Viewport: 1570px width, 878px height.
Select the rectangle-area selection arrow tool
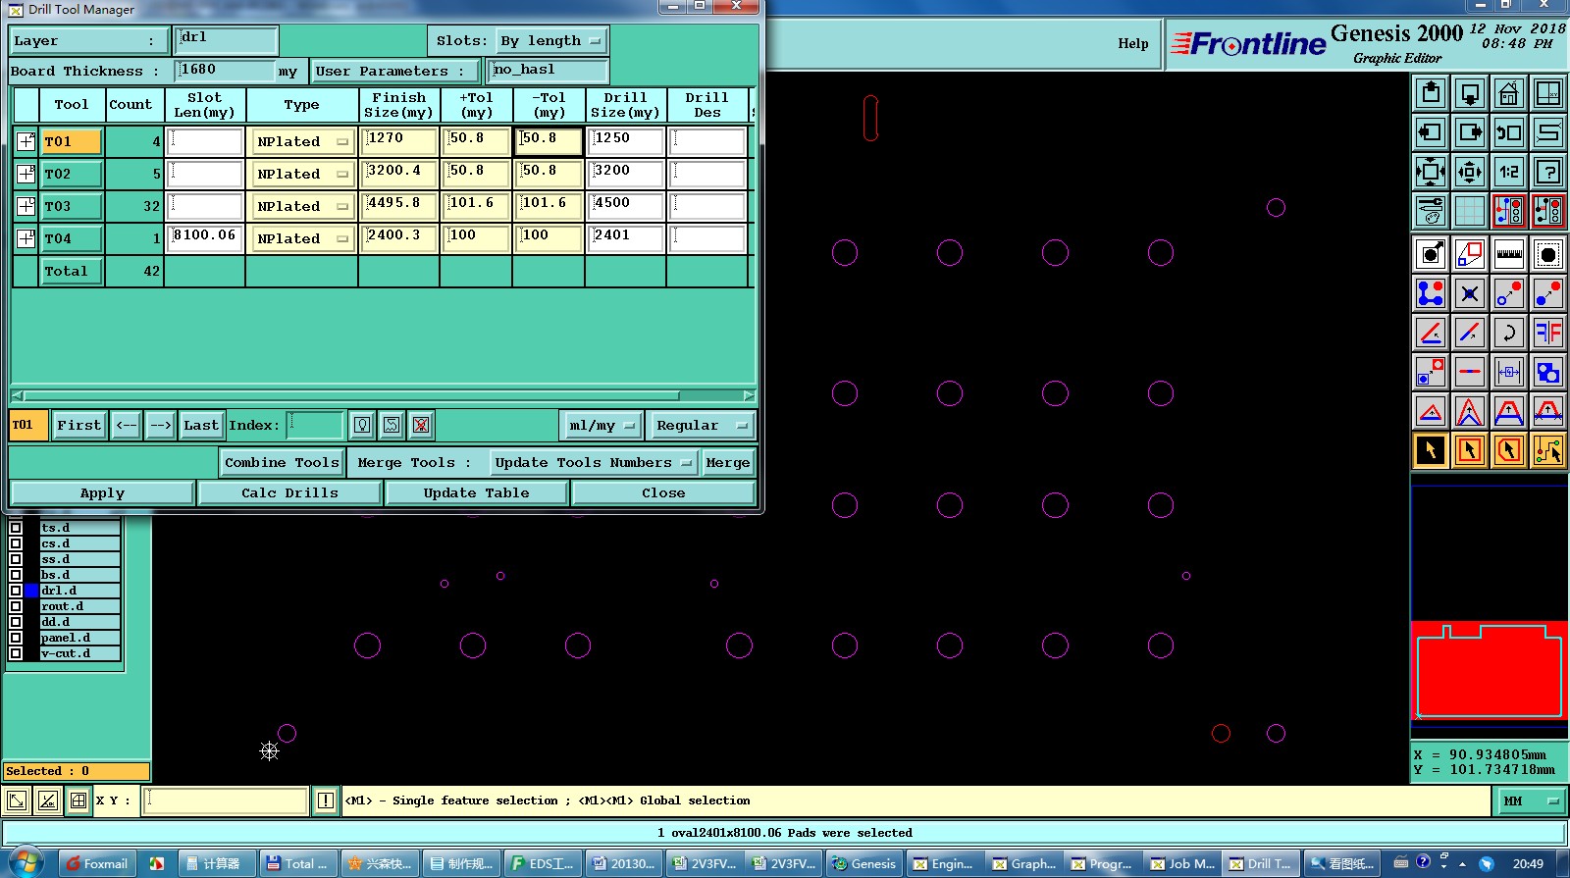click(1470, 450)
